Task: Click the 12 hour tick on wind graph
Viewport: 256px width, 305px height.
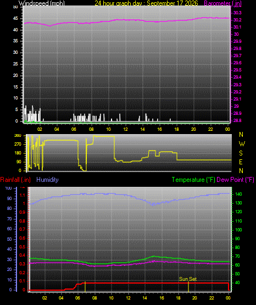Action: click(x=125, y=129)
